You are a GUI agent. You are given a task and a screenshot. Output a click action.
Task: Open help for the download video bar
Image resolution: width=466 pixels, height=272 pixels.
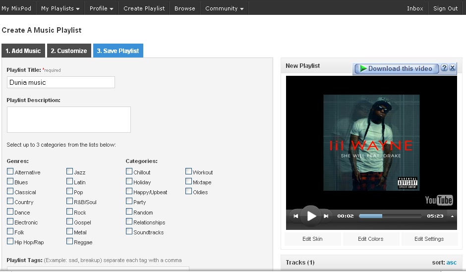444,68
